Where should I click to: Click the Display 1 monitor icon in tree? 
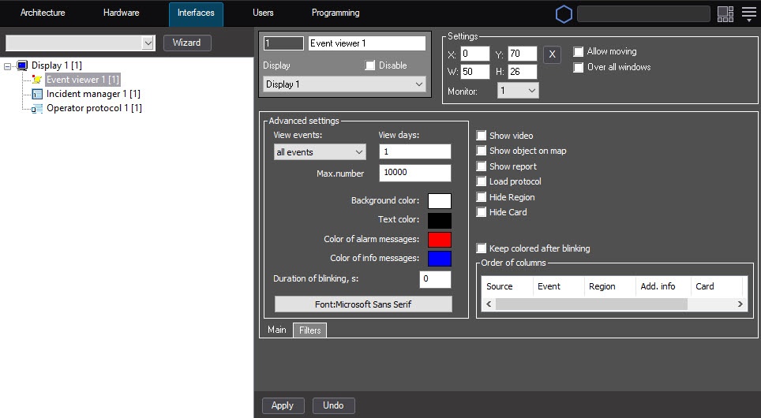tap(22, 65)
